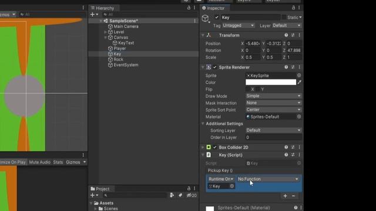The height and width of the screenshot is (211, 376).
Task: Open Project create plus menu
Action: pos(94,195)
